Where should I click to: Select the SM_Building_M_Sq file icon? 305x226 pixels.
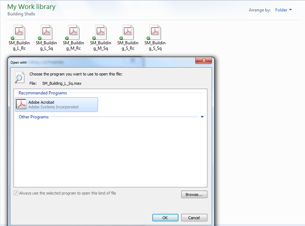(100, 31)
